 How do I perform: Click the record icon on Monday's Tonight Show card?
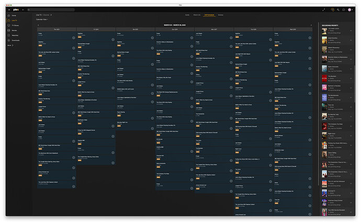231,171
